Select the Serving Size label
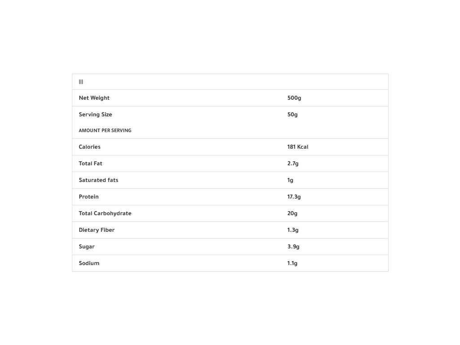Viewport: 460px width, 345px height. click(95, 115)
